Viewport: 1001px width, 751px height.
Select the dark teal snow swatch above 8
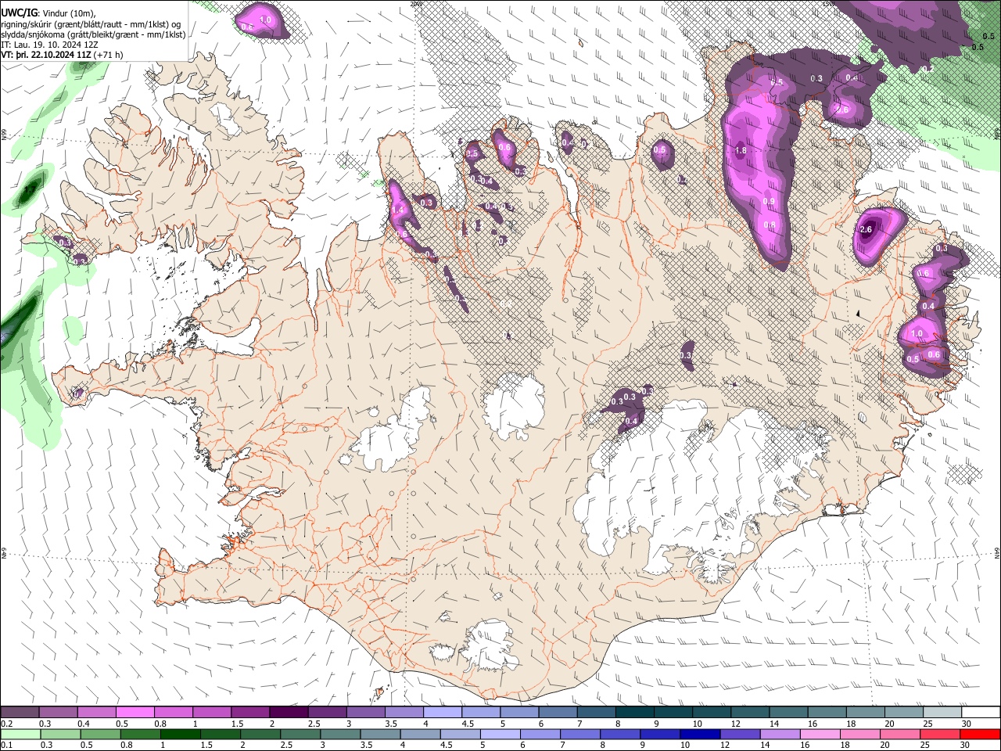tap(635, 712)
